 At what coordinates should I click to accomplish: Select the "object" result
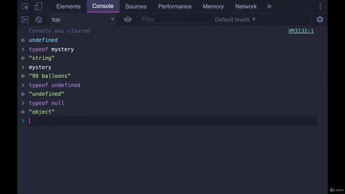pyautogui.click(x=42, y=112)
